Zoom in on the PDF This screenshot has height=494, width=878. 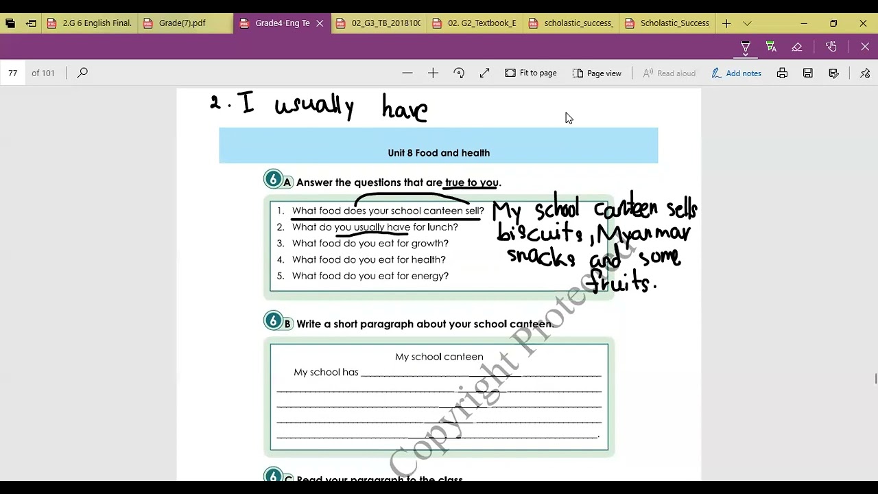point(433,73)
